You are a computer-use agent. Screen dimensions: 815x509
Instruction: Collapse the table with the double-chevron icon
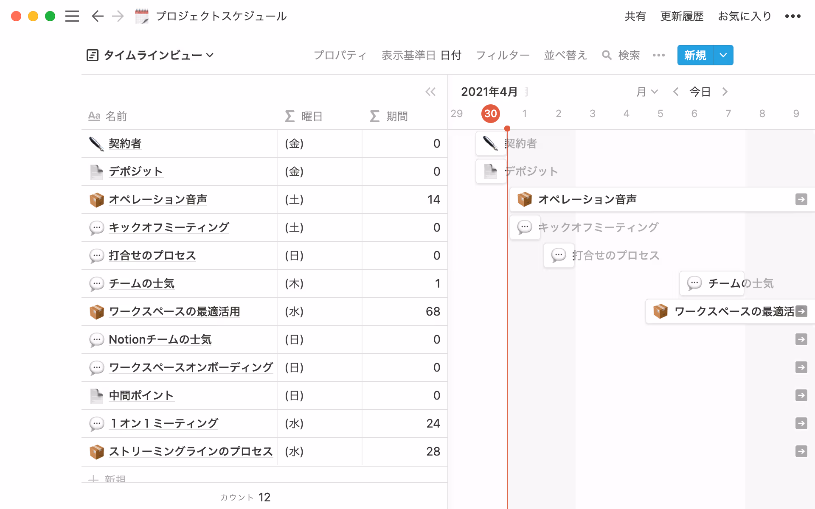(x=430, y=92)
